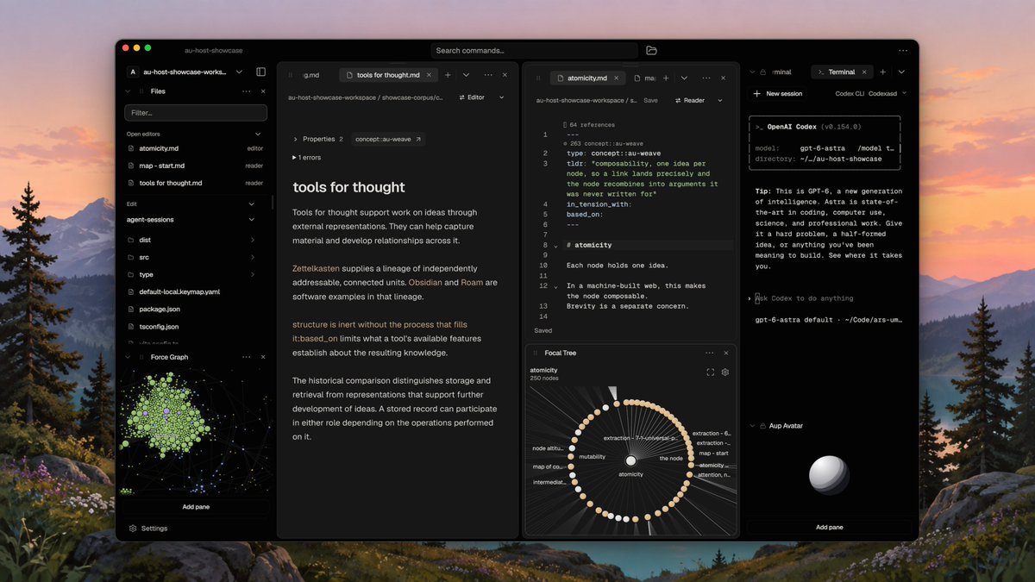Fold the atomicity heading on line 8
The height and width of the screenshot is (582, 1035).
coord(555,246)
